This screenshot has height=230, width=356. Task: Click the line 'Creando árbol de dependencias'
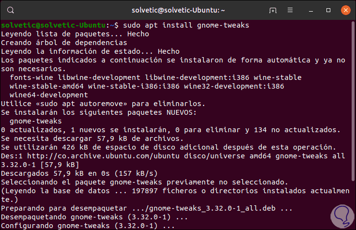[x=64, y=43]
